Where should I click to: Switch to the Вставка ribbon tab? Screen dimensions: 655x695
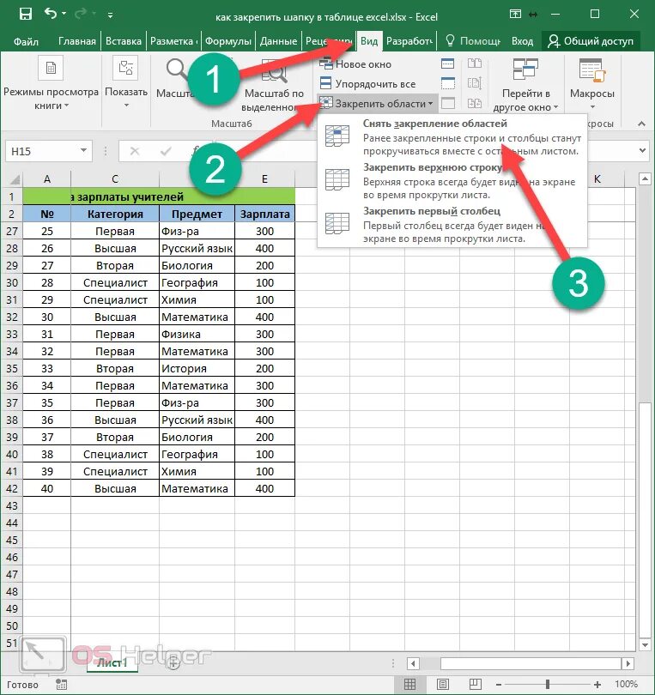pos(124,41)
